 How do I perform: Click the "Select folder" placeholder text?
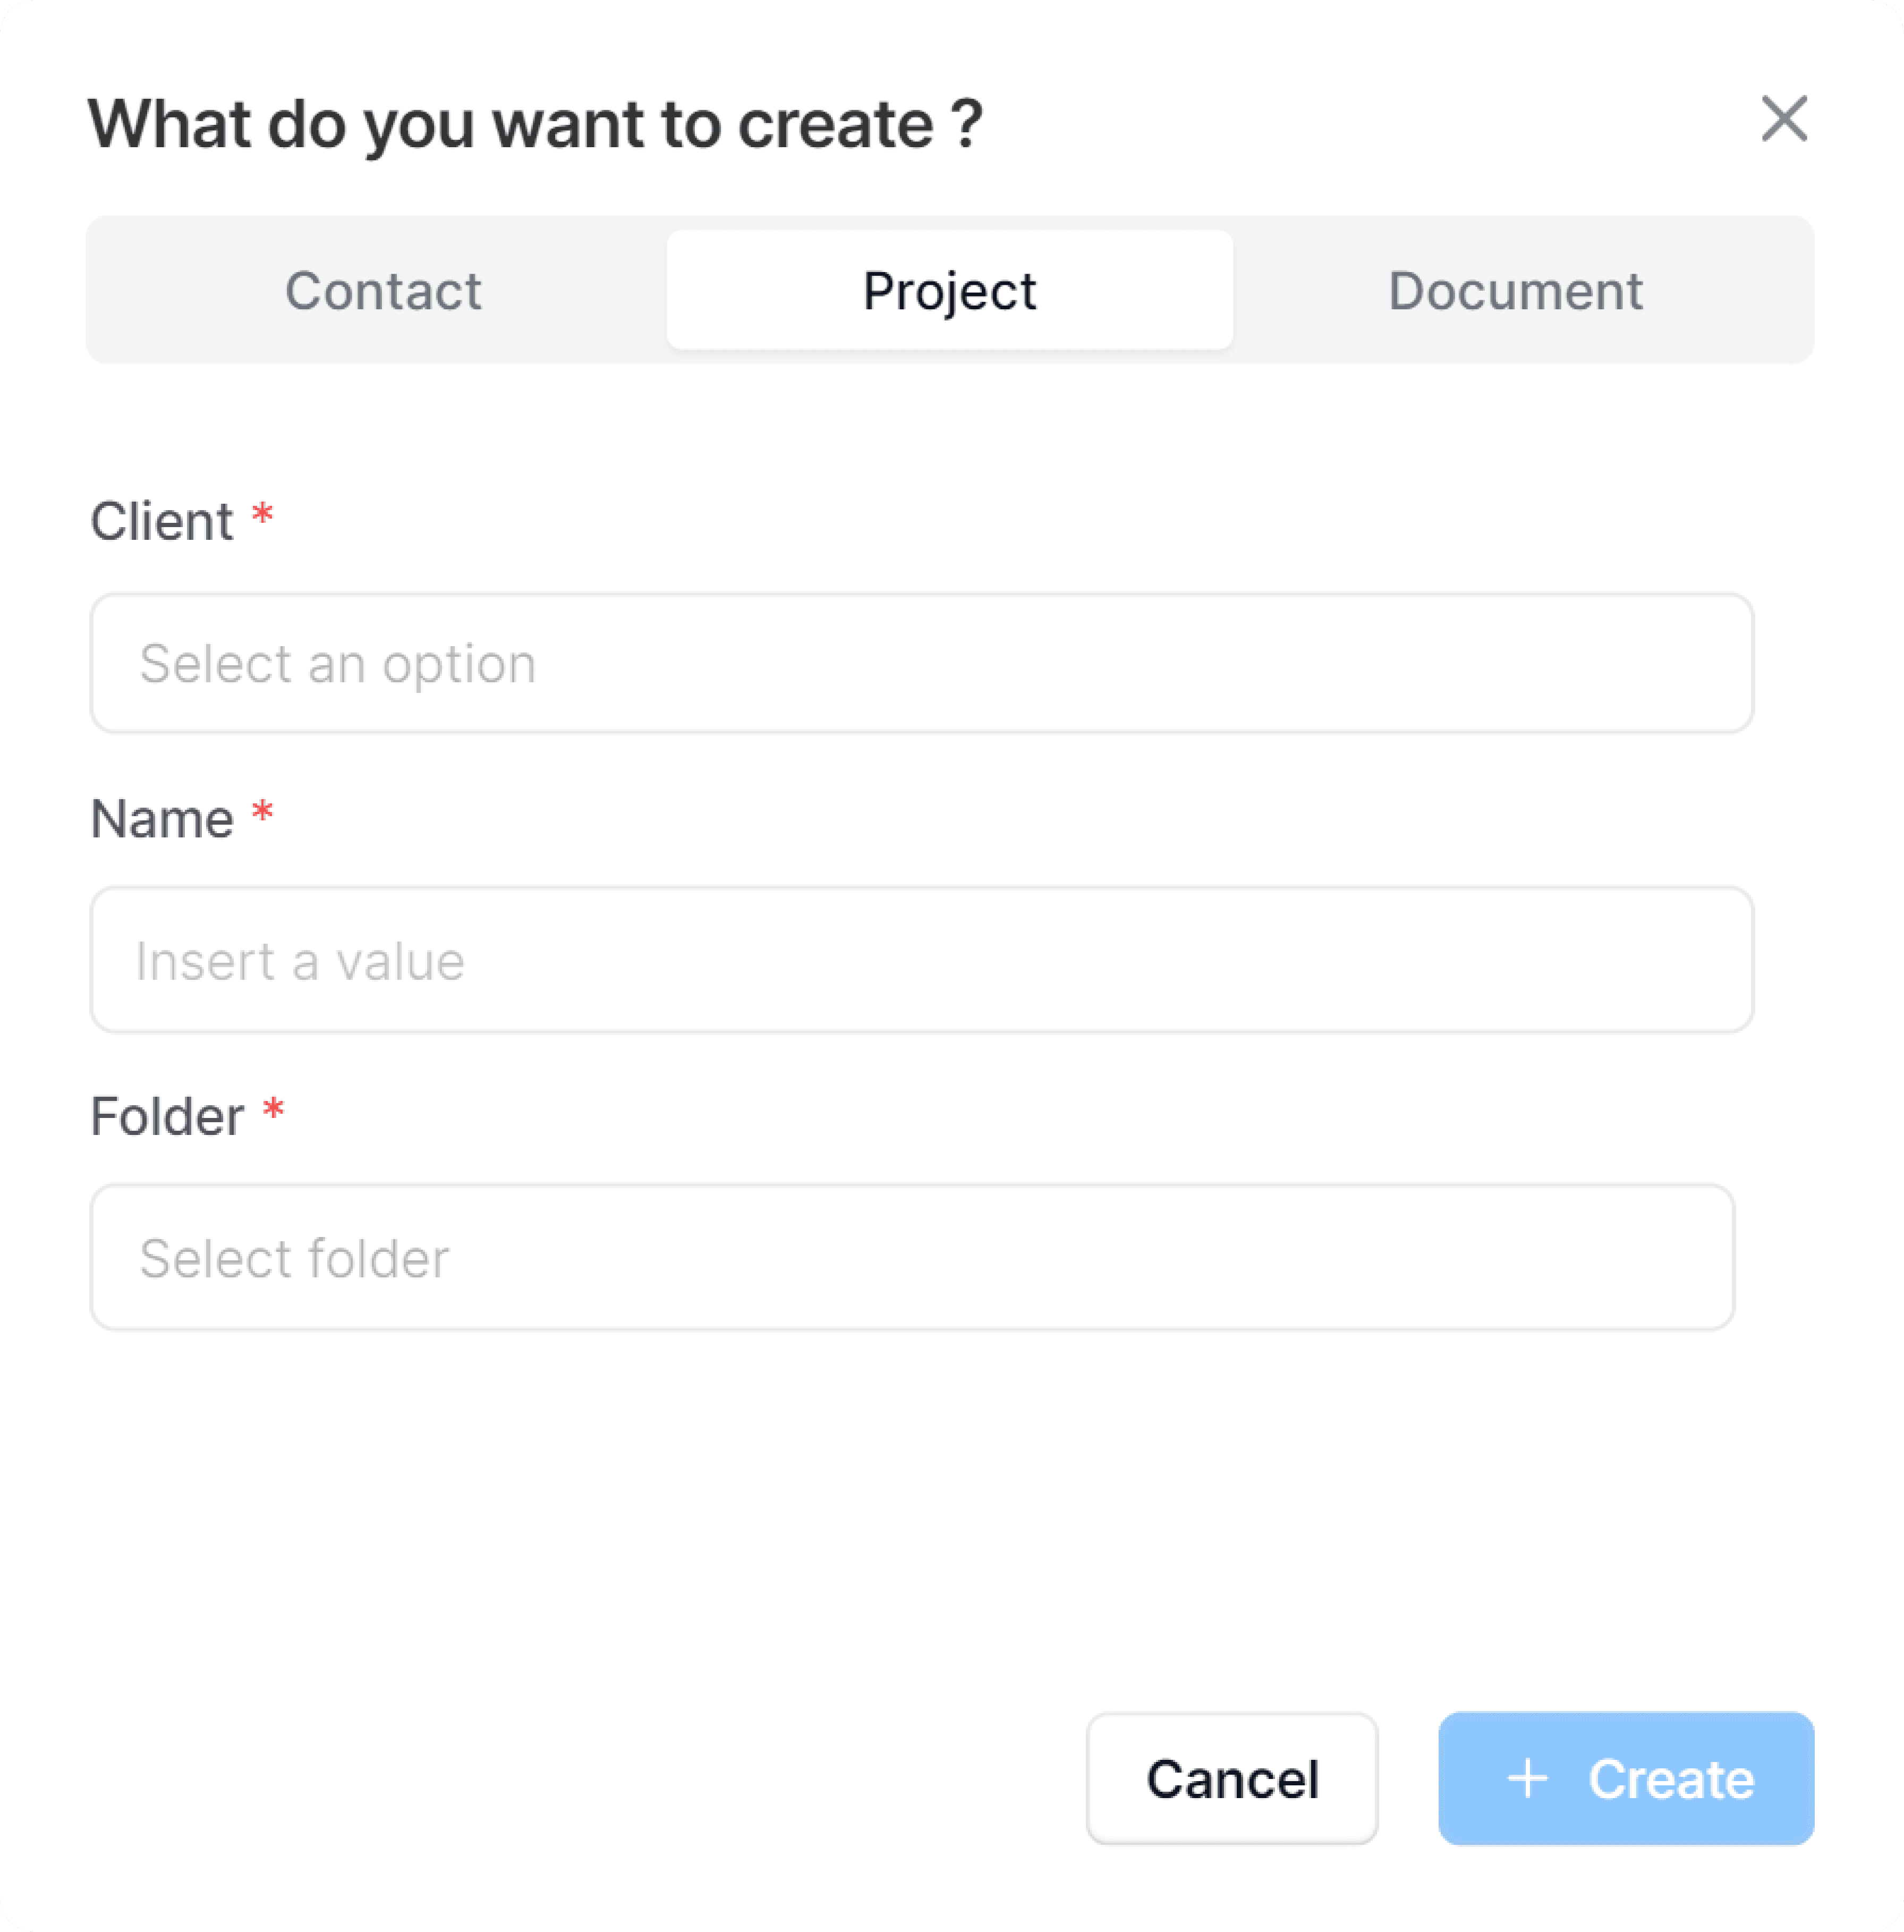pos(294,1258)
